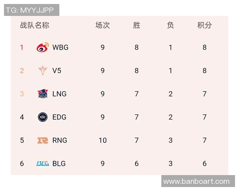Click the V5 team logo
The width and height of the screenshot is (239, 191).
point(43,71)
